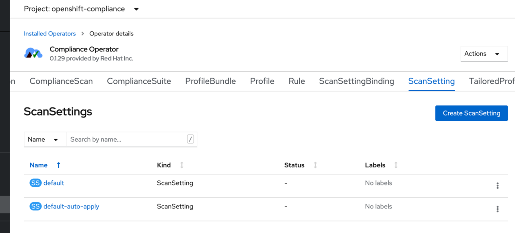This screenshot has height=233, width=515.
Task: Switch to the ComplianceScan tab
Action: coord(61,81)
